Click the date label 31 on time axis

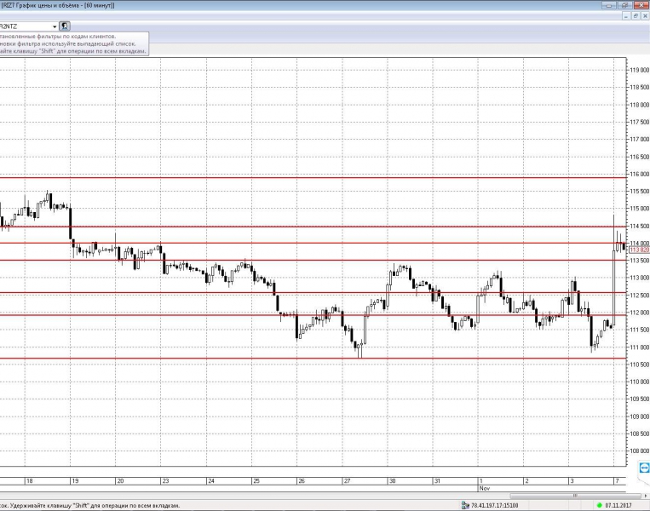tap(437, 480)
